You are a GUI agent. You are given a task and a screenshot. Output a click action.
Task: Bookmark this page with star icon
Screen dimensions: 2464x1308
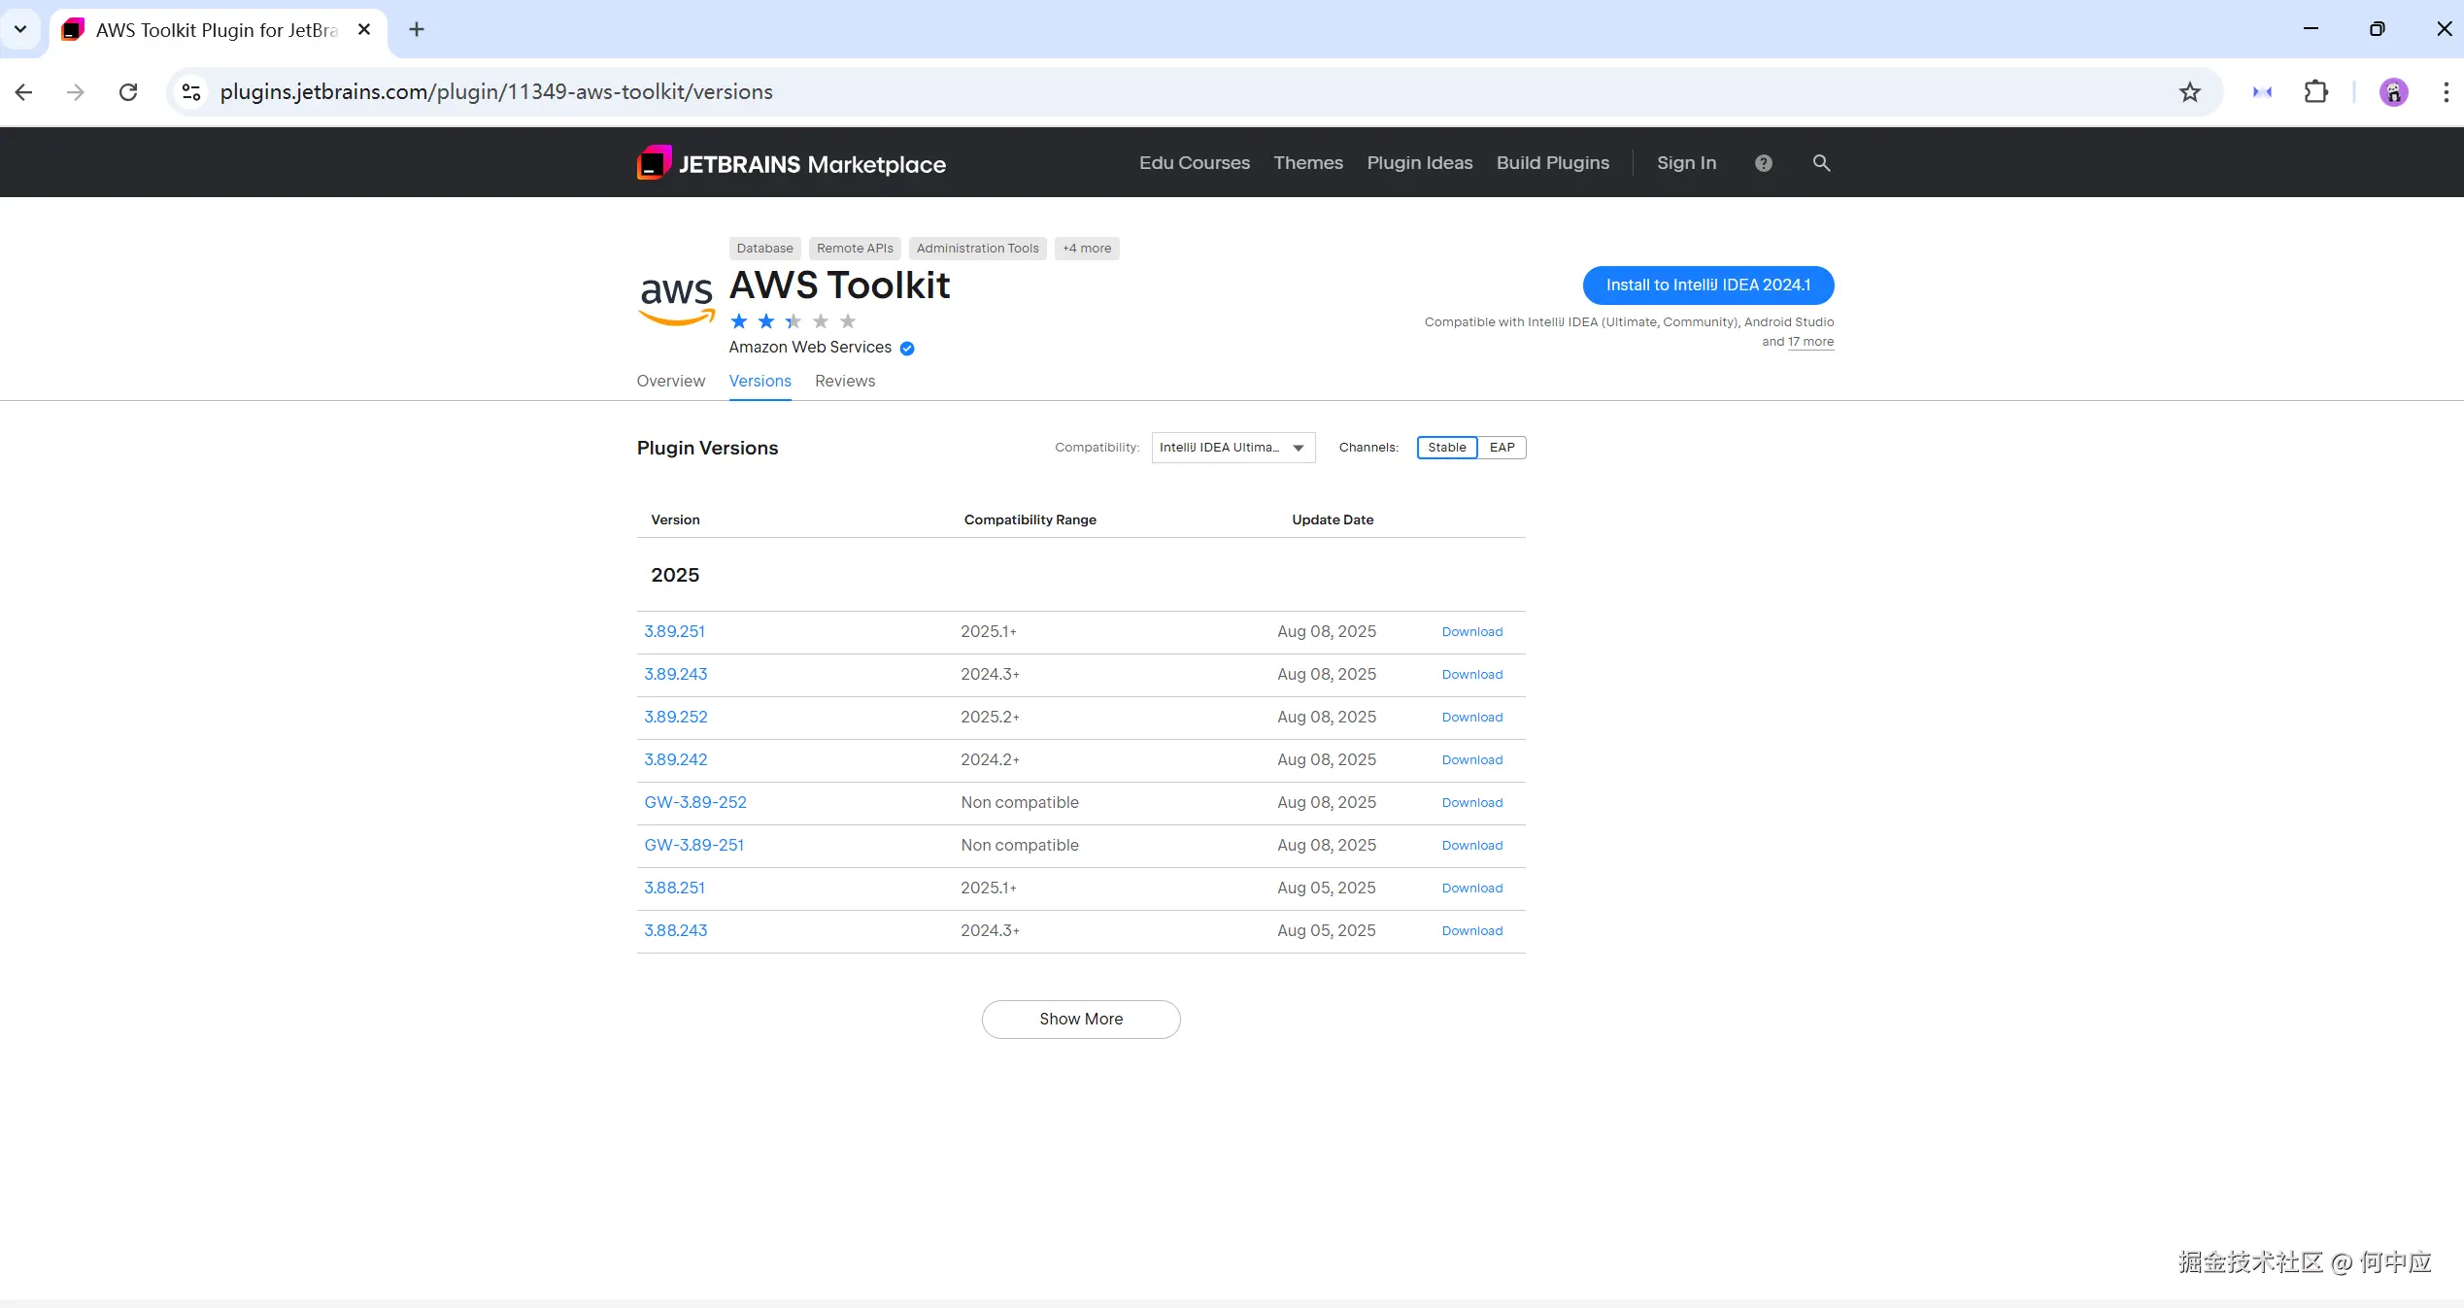(x=2189, y=92)
